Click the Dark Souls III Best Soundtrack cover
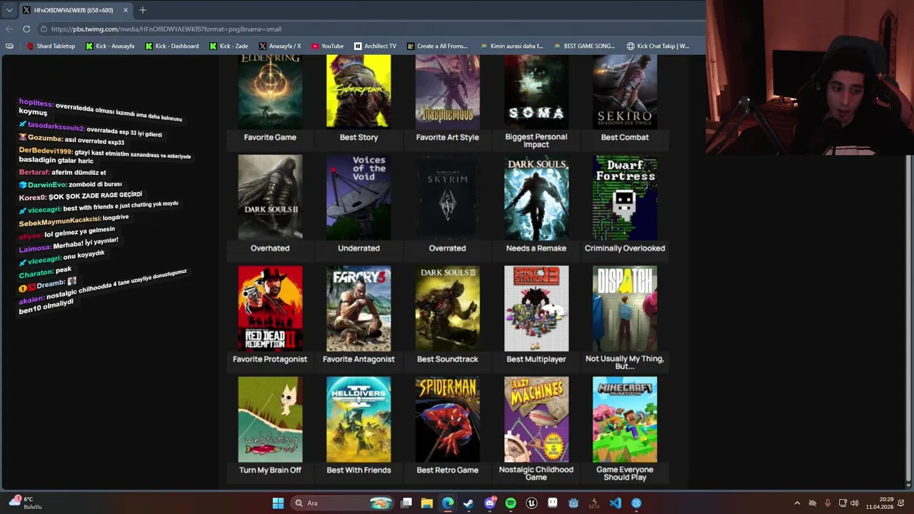This screenshot has width=914, height=514. (x=448, y=308)
